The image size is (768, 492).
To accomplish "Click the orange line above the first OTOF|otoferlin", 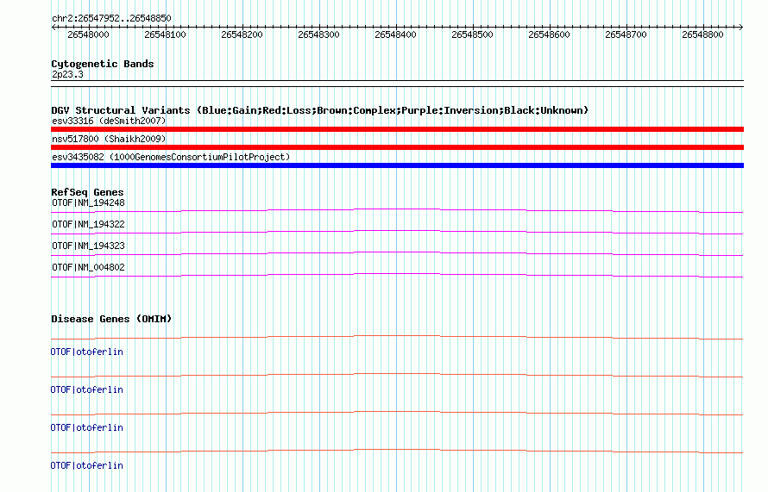I will tap(397, 336).
